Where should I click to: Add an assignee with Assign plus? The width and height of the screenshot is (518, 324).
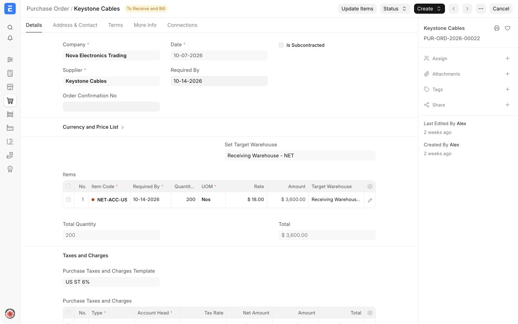508,58
